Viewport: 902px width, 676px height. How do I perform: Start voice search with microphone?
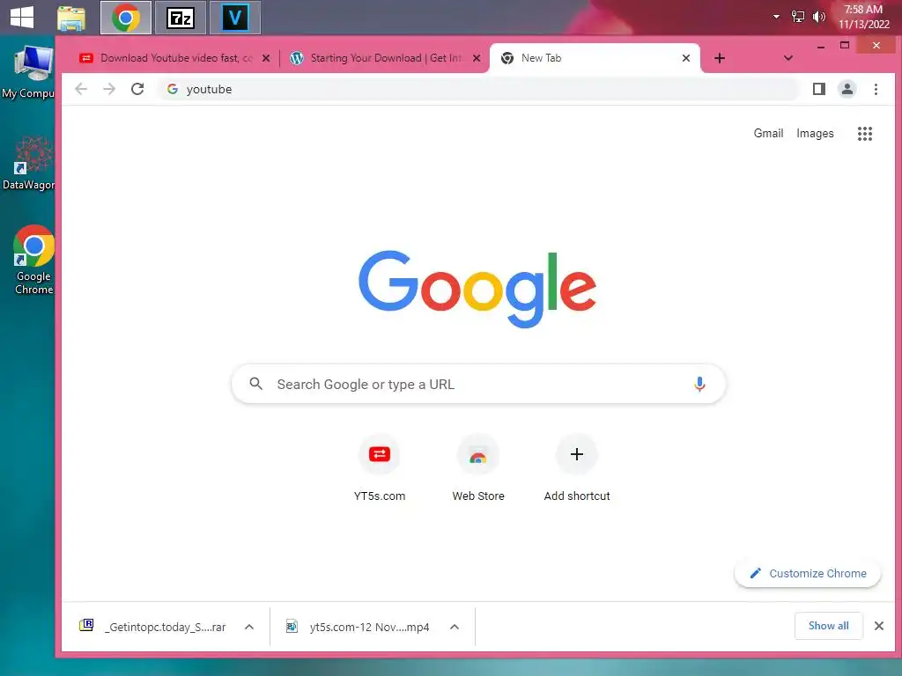699,384
